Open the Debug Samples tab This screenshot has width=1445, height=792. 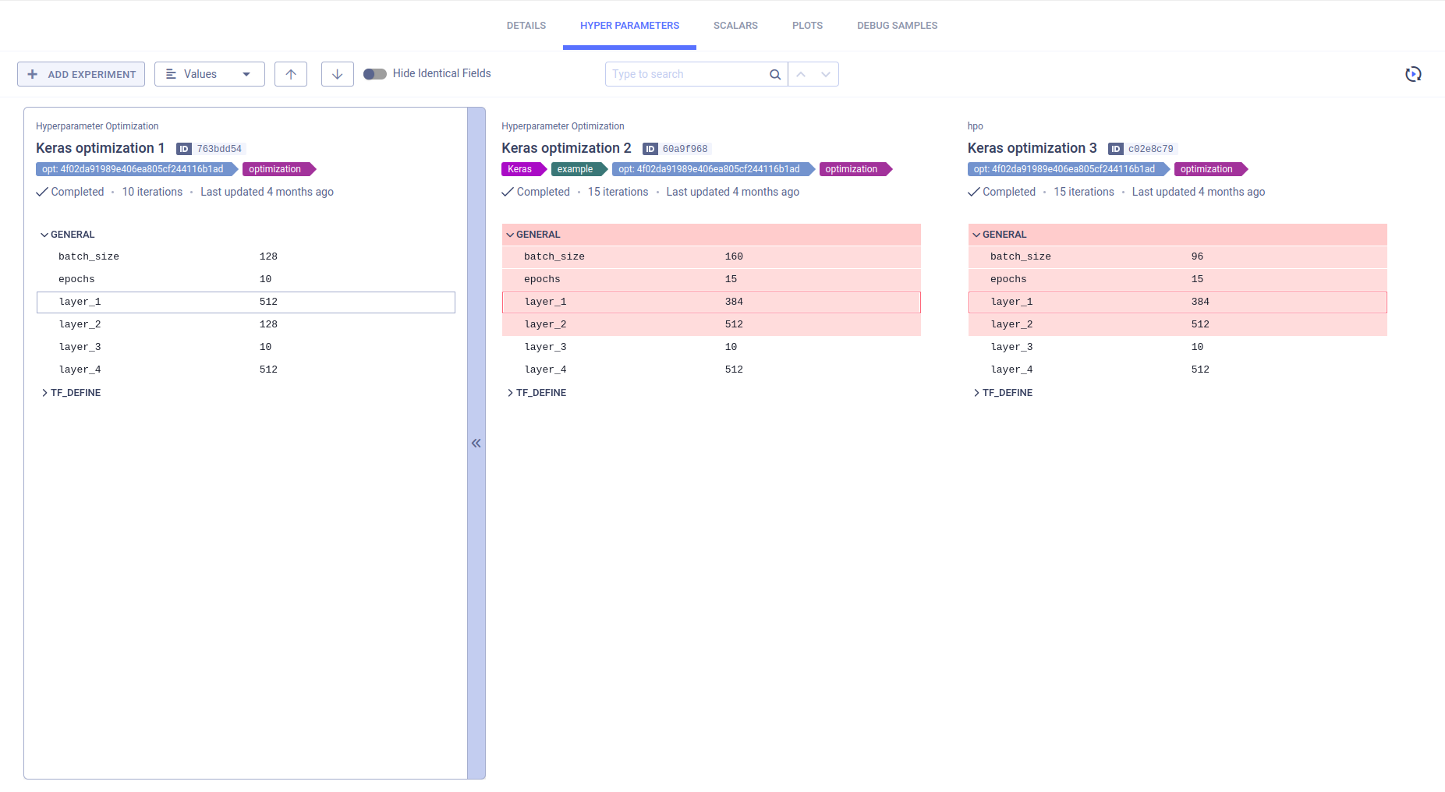[x=897, y=26]
